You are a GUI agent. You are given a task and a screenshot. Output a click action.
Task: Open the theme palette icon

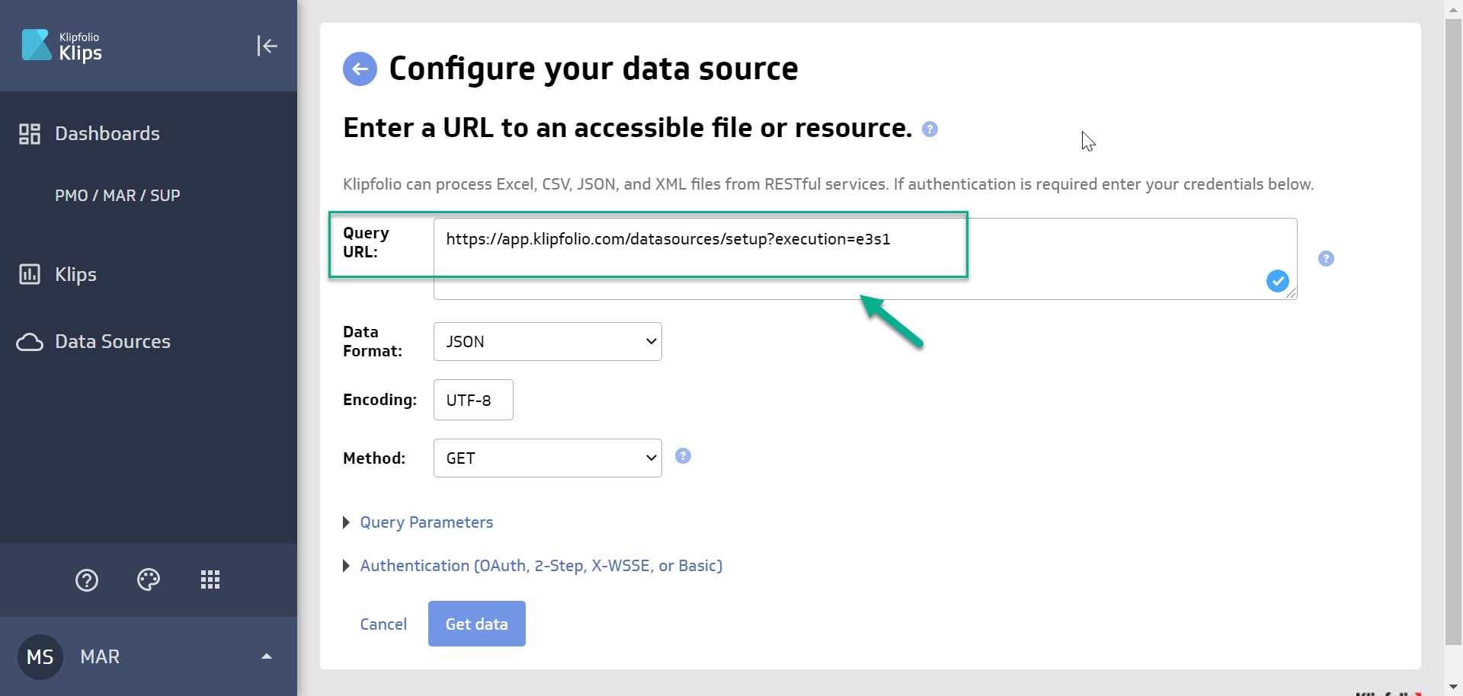149,580
